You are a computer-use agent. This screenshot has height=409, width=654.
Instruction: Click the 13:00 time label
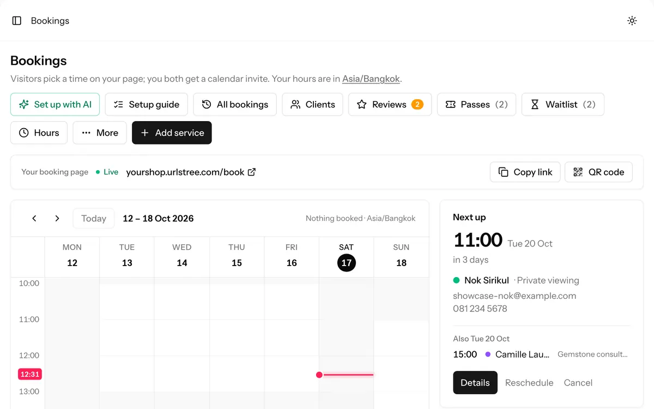pyautogui.click(x=29, y=391)
